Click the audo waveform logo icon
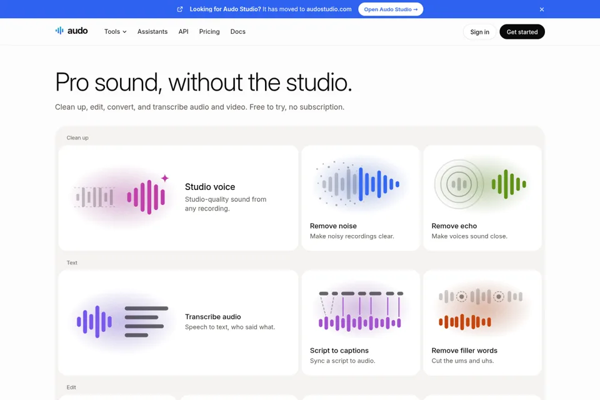This screenshot has height=400, width=600. pos(59,31)
